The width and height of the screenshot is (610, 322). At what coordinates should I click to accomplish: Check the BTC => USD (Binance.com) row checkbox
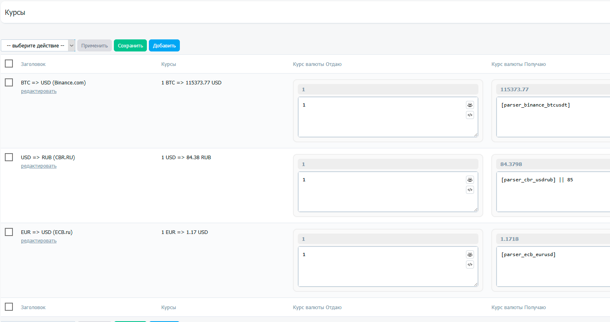9,82
